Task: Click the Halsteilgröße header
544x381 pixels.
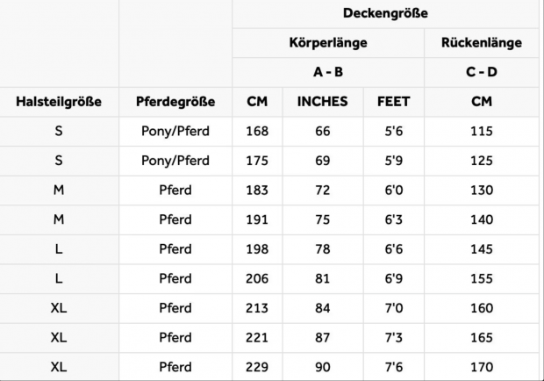Action: [x=59, y=102]
